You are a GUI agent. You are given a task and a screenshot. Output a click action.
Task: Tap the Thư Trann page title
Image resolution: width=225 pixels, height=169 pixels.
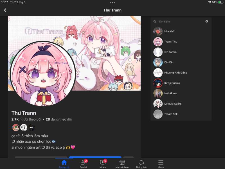(x=112, y=10)
